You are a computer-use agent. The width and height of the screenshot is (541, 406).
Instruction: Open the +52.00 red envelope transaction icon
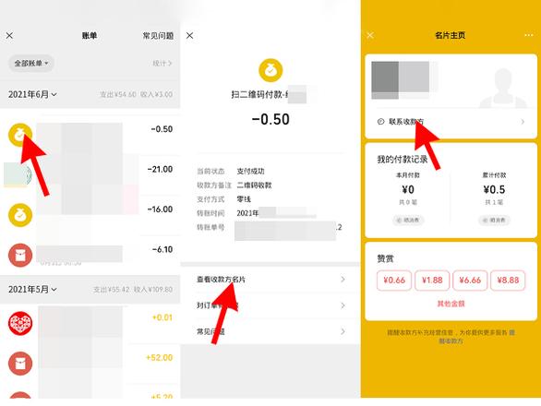20,364
